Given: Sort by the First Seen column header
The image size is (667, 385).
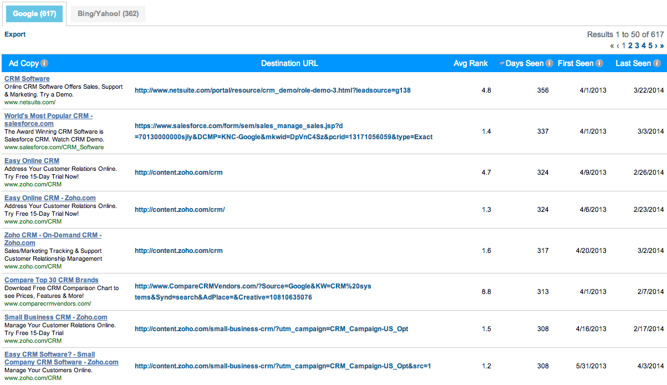Looking at the screenshot, I should [x=576, y=63].
